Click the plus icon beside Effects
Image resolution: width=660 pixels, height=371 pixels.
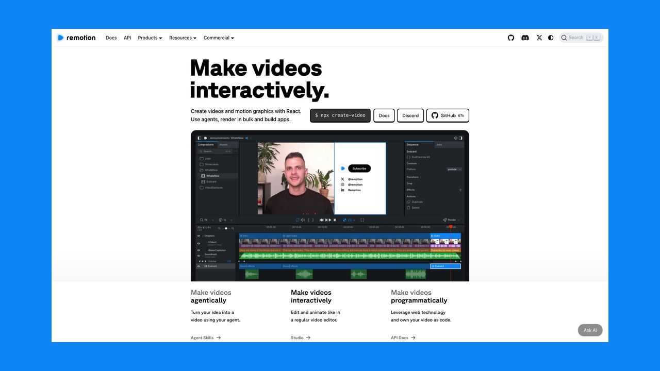pos(460,190)
